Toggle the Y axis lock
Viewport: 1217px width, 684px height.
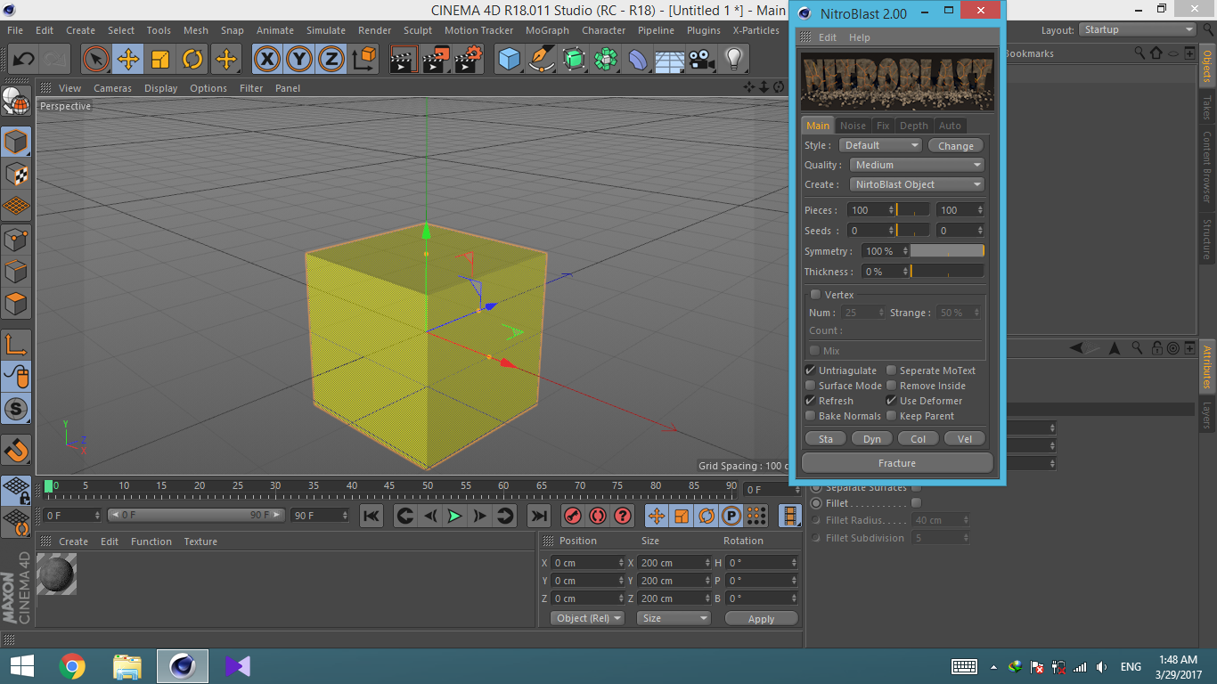[x=299, y=60]
